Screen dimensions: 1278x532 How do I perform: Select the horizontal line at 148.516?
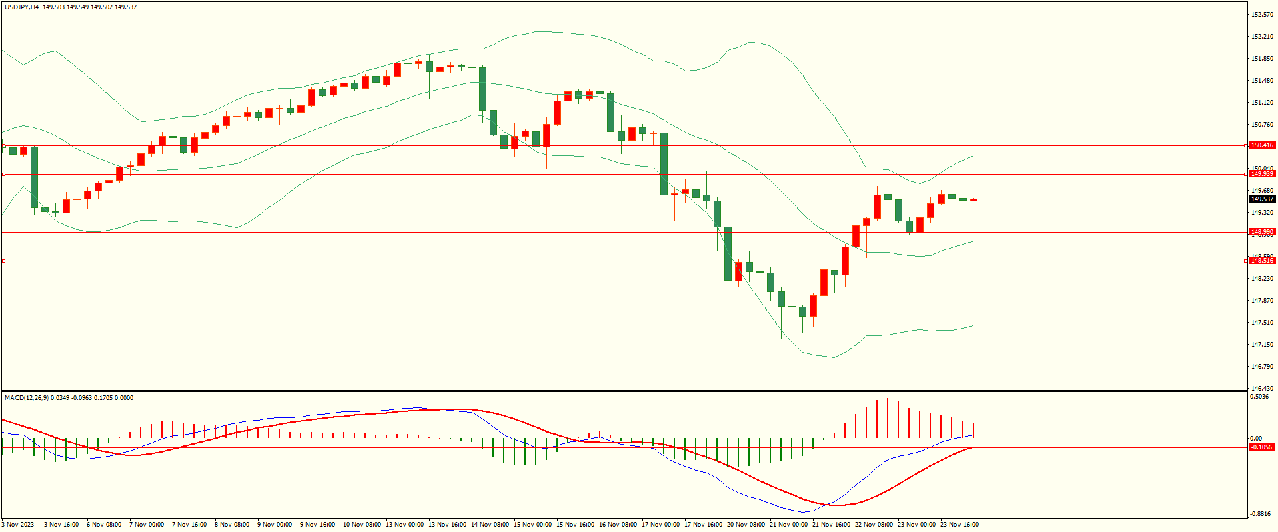[x=624, y=261]
